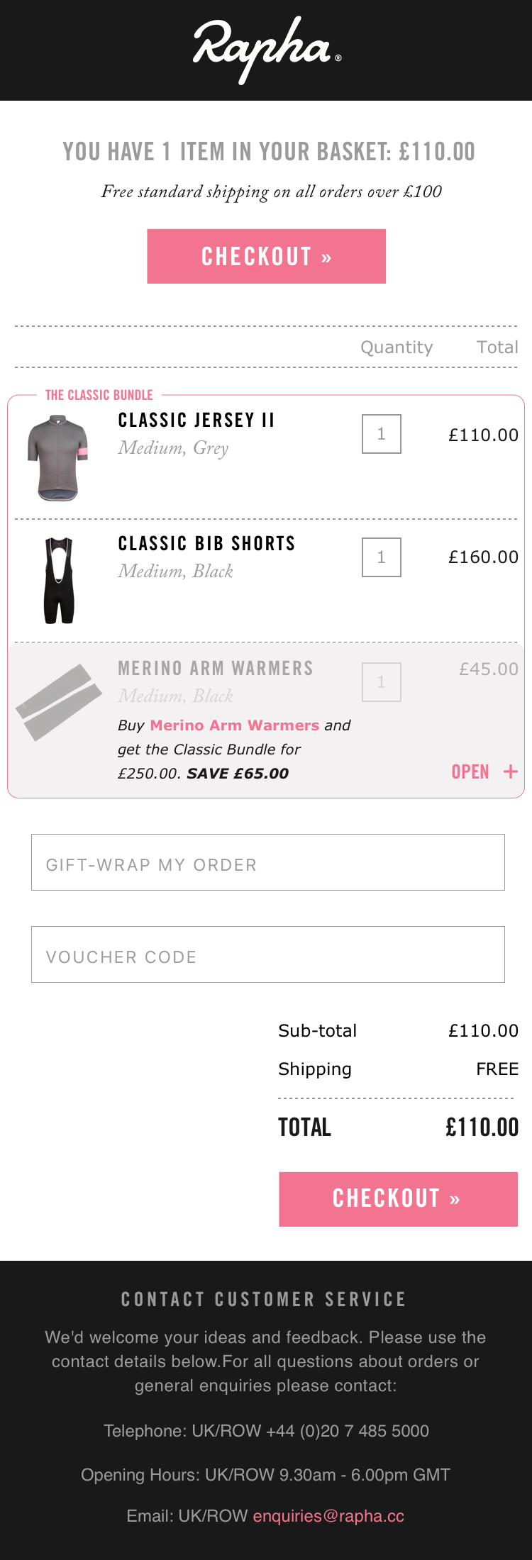Open the Classic Bib Shorts product title
Screen dimensions: 532x1560
tap(206, 544)
